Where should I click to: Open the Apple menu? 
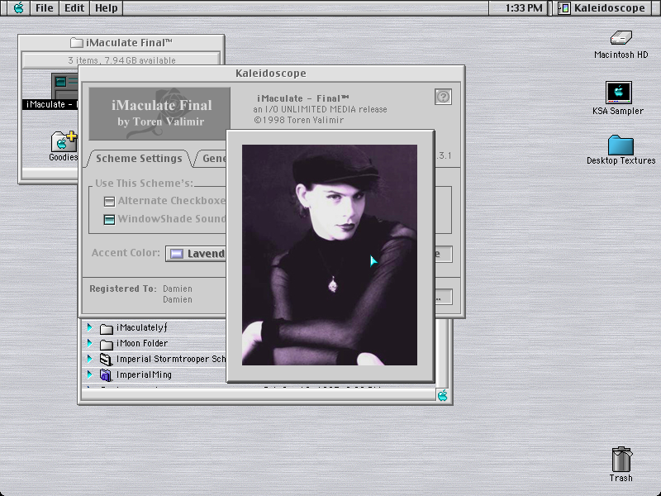point(18,8)
